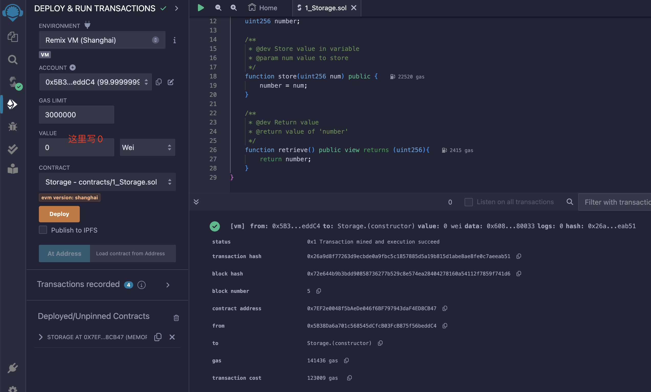Delete all deployed contracts with trash icon
Image resolution: width=651 pixels, height=392 pixels.
176,318
